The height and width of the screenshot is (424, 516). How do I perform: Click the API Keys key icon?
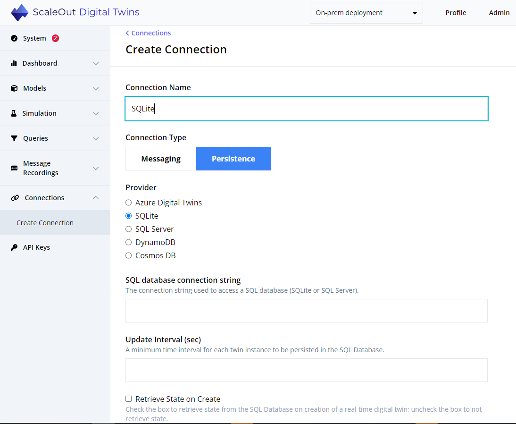click(14, 247)
